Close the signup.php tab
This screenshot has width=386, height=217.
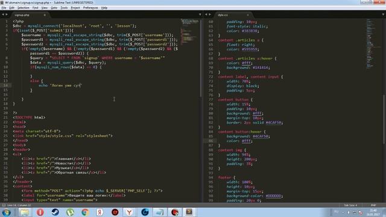(x=45, y=15)
